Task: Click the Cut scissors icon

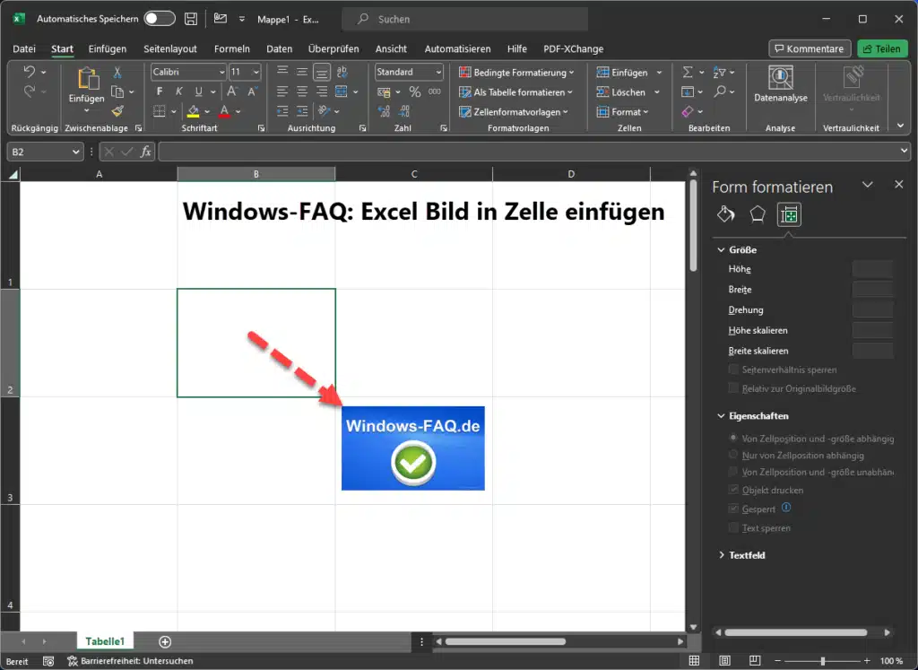Action: pyautogui.click(x=117, y=72)
